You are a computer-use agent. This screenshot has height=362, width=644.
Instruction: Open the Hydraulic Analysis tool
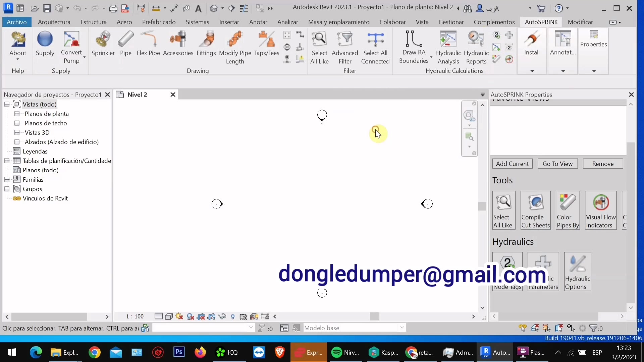coord(448,48)
